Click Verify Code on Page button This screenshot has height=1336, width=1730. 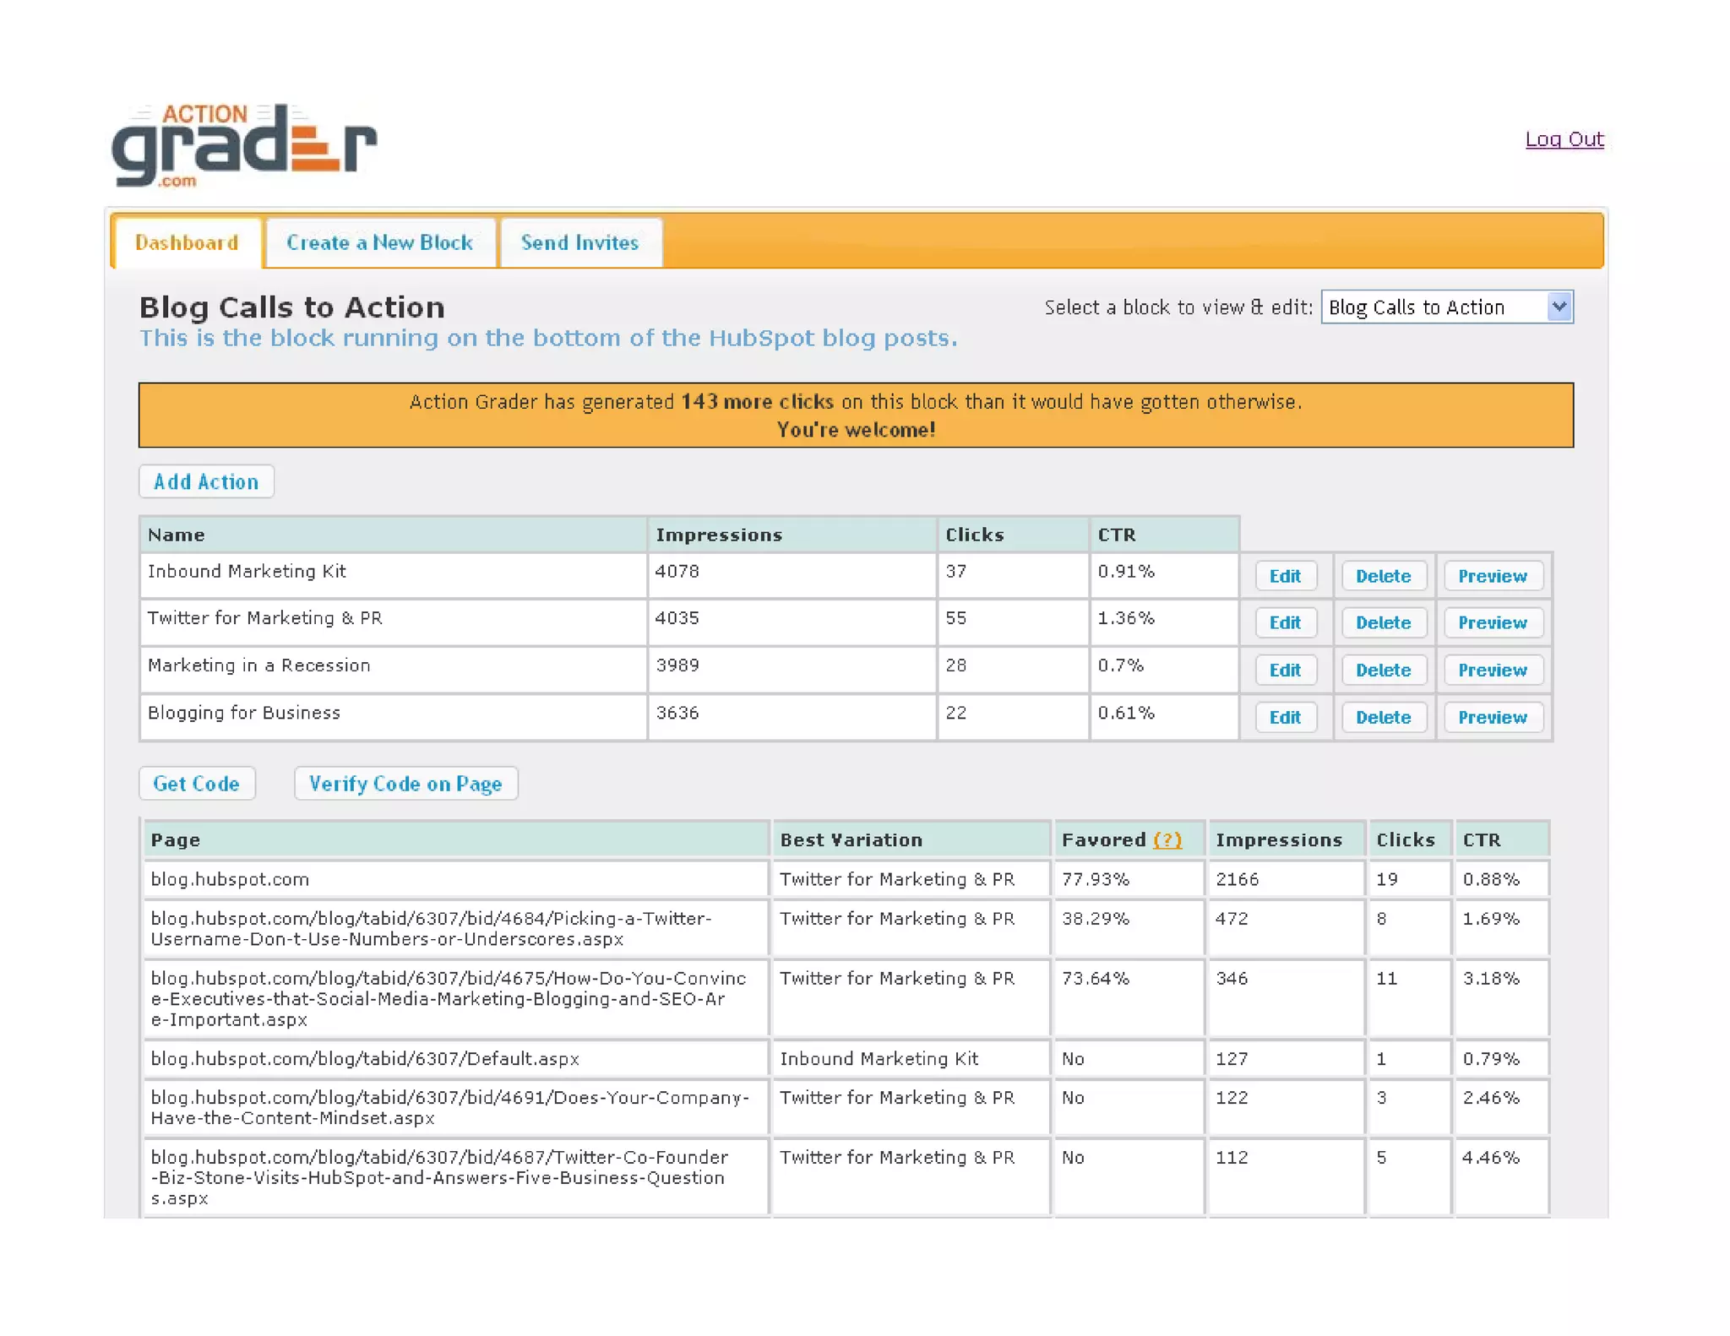pos(405,784)
